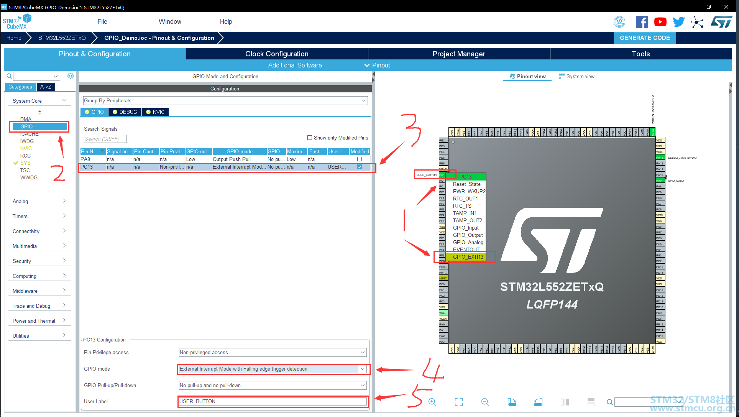Open the GPIO Pull-up/Pull-down dropdown
The width and height of the screenshot is (739, 417).
(273, 385)
